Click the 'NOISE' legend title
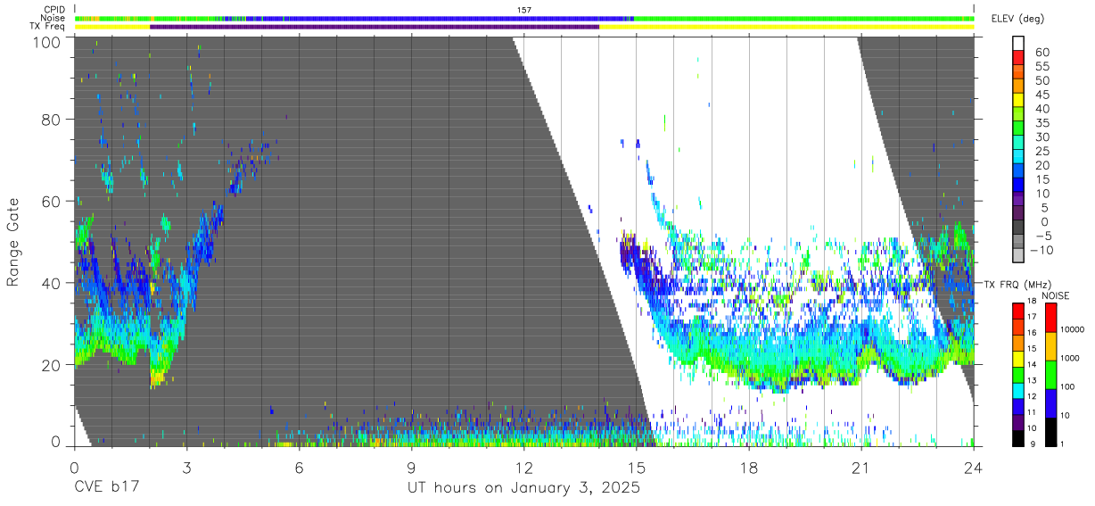Screen dimensions: 1095x506 1054,295
